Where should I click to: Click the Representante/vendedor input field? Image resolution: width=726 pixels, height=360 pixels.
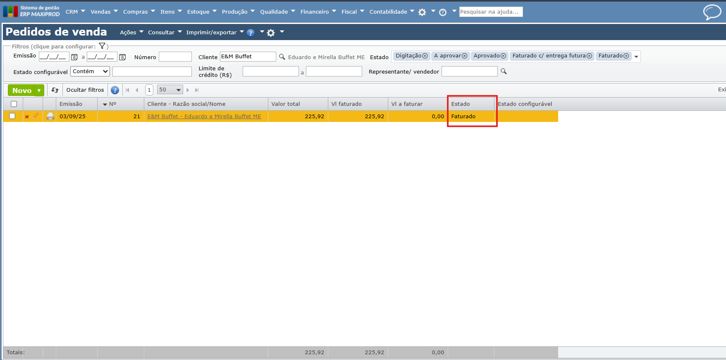pyautogui.click(x=469, y=71)
